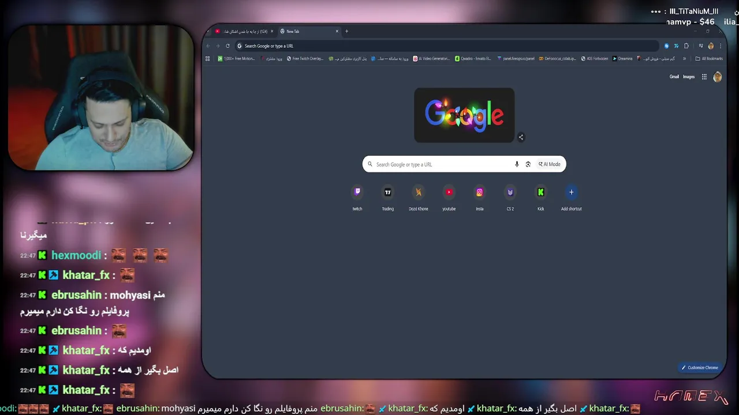Focus the Chrome address bar
Image resolution: width=739 pixels, height=415 pixels.
point(446,46)
